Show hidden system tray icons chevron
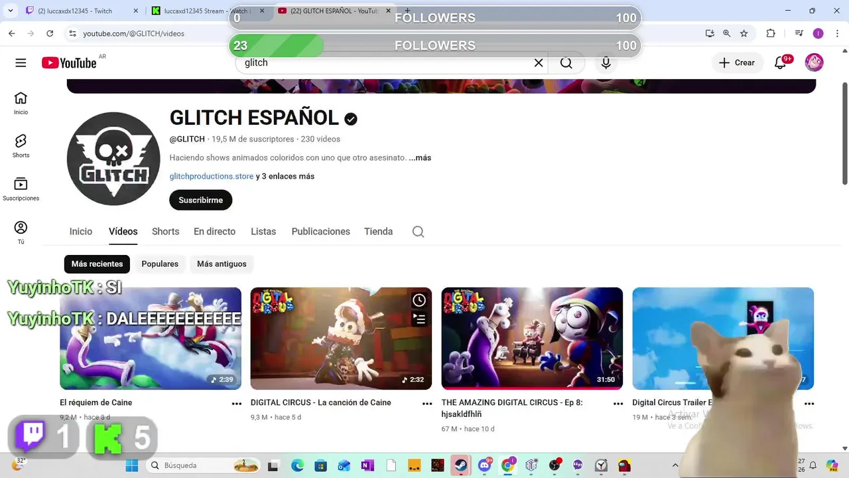The image size is (849, 478). (x=675, y=465)
